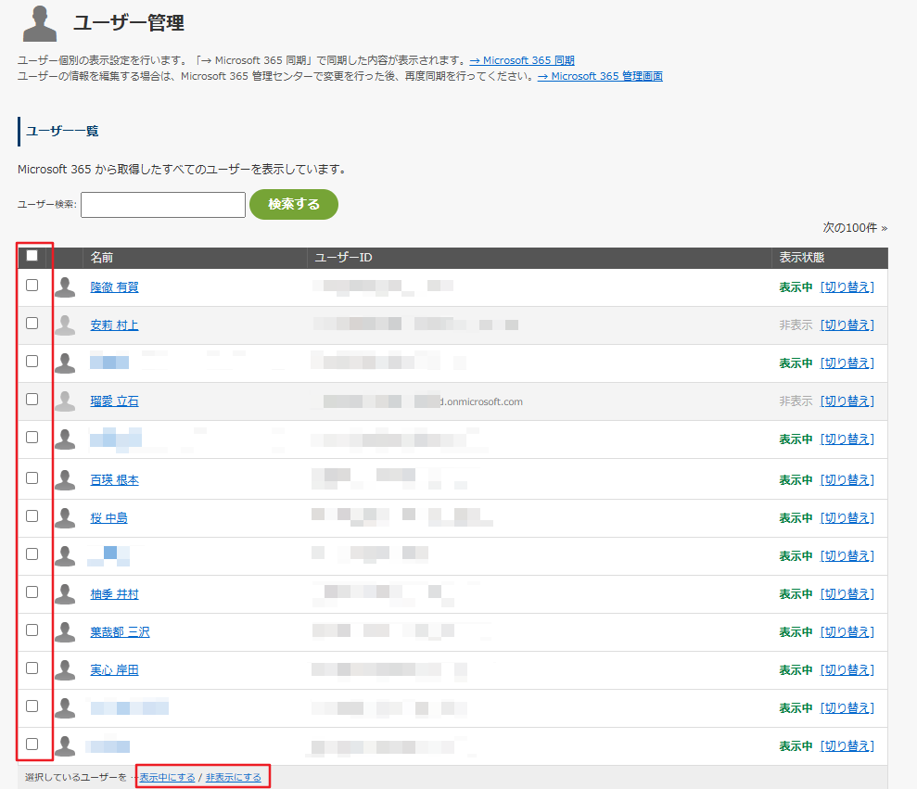Viewport: 917px width, 789px height.
Task: Click [切り替え] in the 実心 岸田 row
Action: (x=847, y=670)
